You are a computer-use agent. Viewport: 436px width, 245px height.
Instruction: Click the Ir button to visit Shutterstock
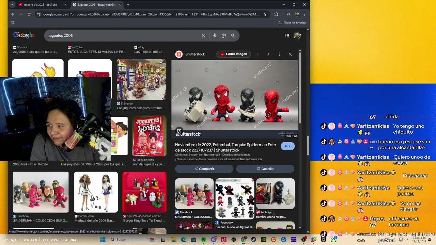[x=288, y=146]
